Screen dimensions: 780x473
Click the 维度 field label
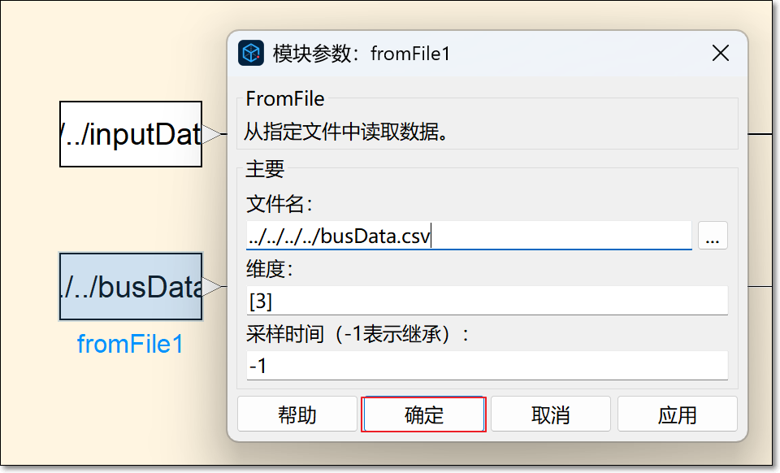(269, 269)
